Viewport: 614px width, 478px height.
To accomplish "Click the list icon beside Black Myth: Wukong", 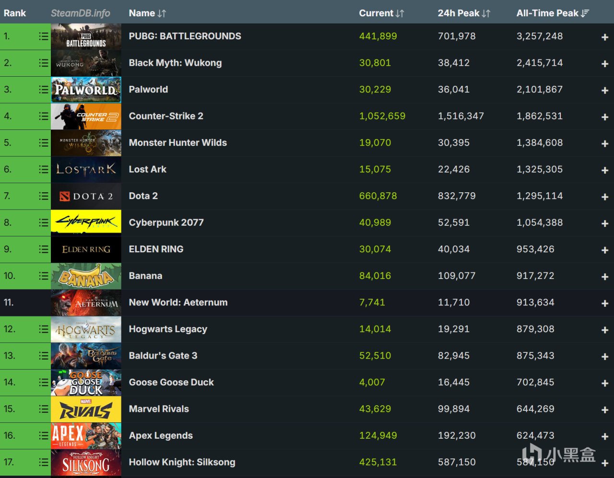I will [x=44, y=63].
